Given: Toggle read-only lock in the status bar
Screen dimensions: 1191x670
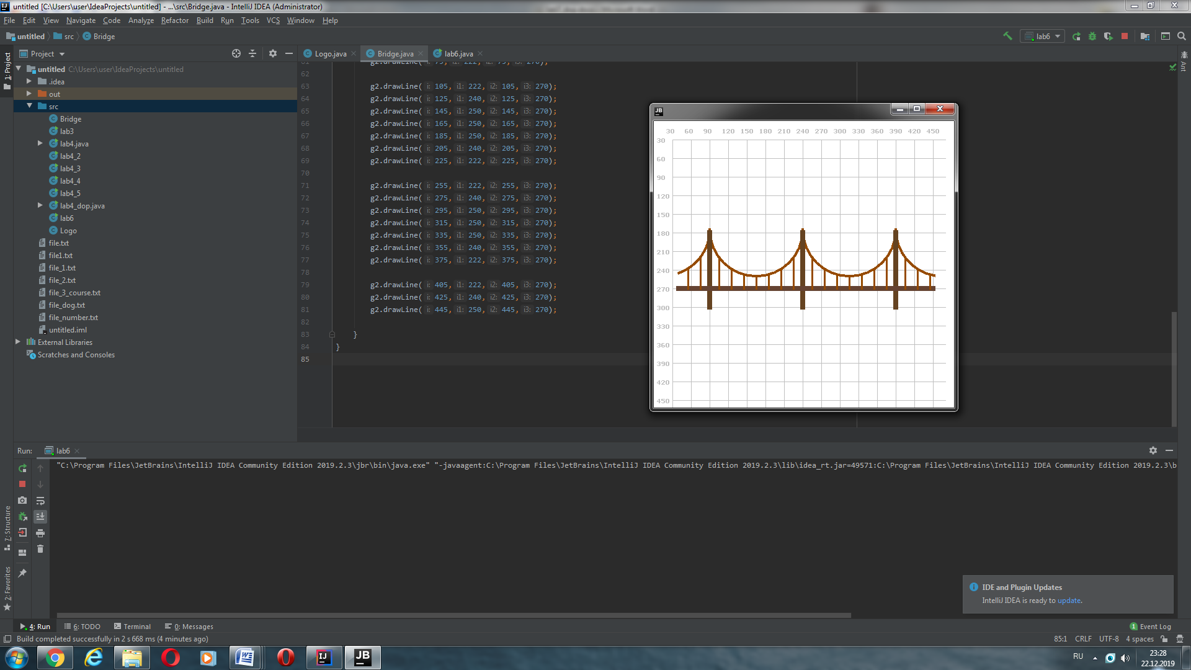Looking at the screenshot, I should (x=1164, y=639).
